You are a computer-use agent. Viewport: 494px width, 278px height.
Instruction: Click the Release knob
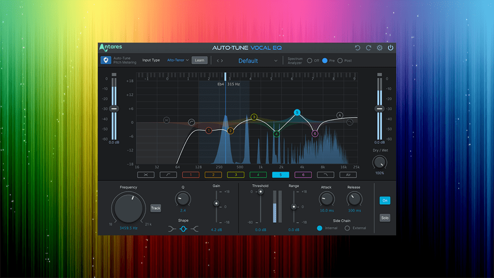354,199
